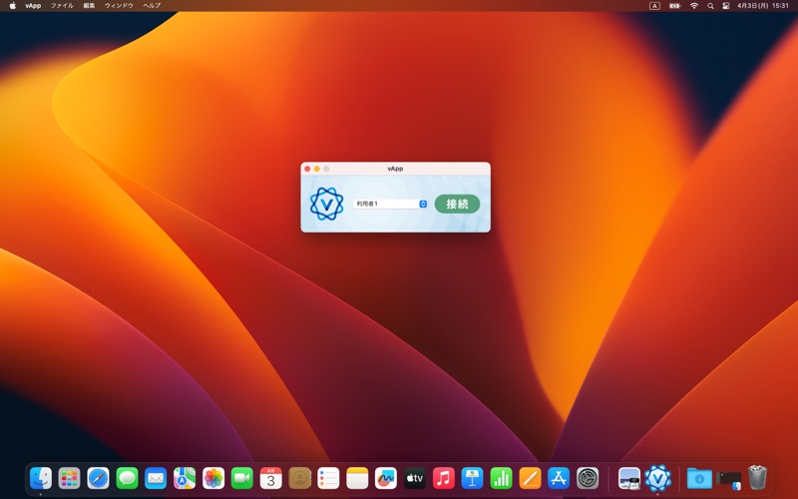Screen dimensions: 798x499
Task: Open the Apple menu
Action: tap(13, 6)
